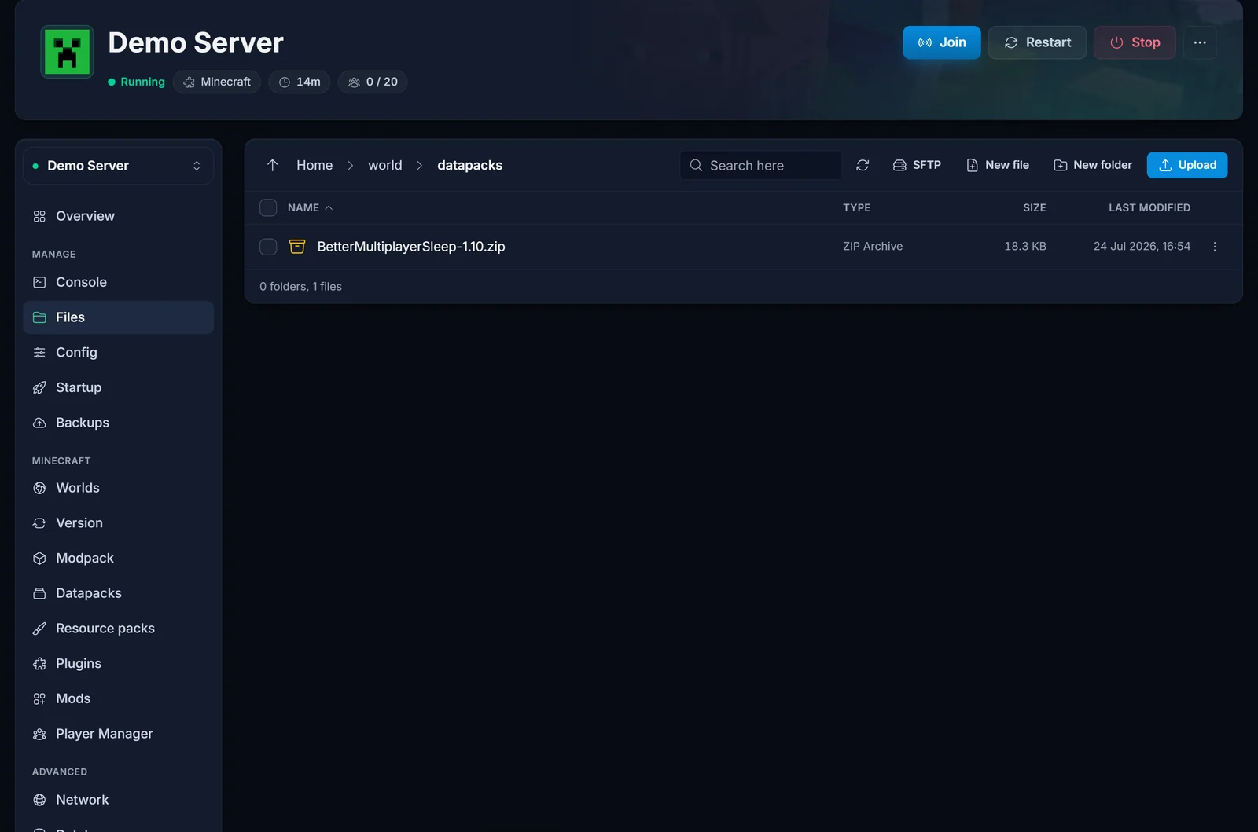Select Files in the sidebar
This screenshot has height=832, width=1258.
pos(118,317)
